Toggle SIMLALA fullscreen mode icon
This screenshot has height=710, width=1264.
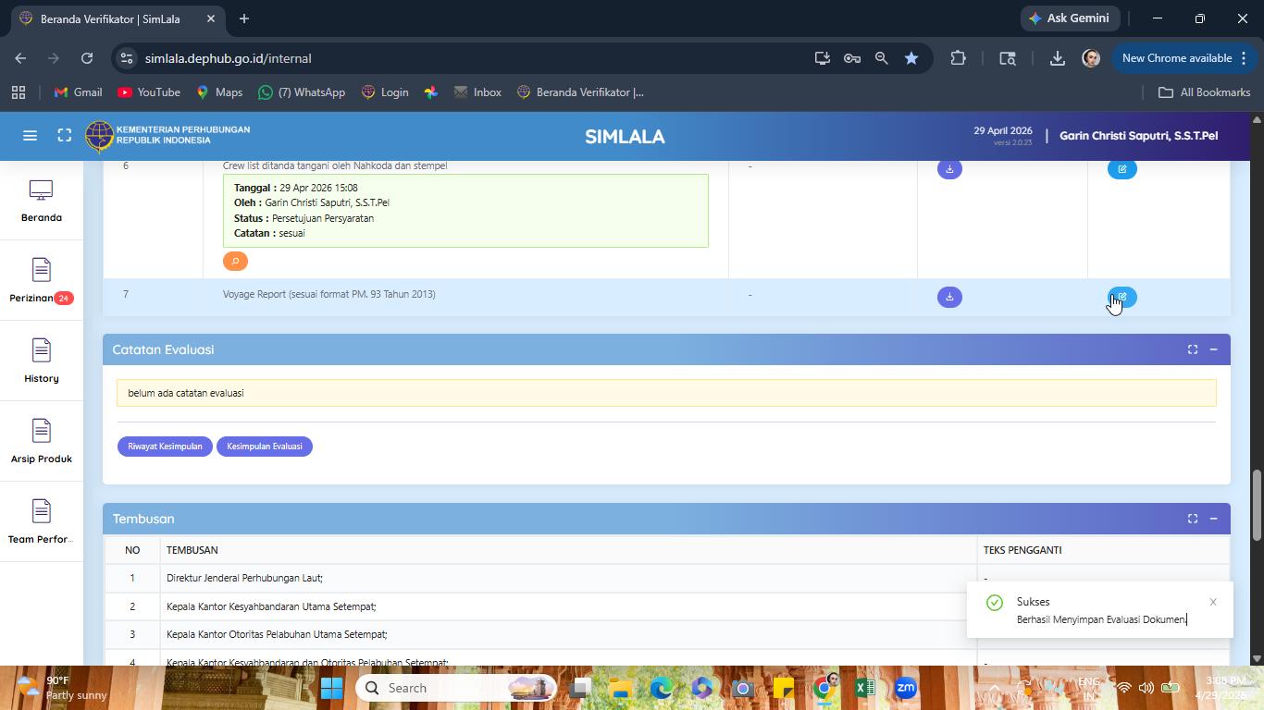[65, 136]
